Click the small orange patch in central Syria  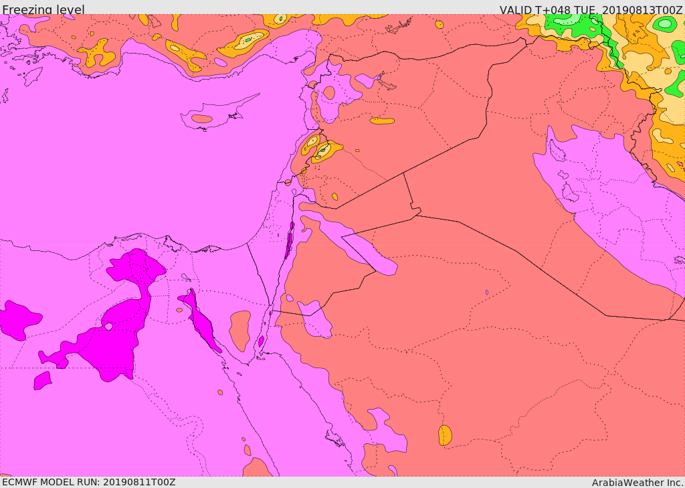click(x=382, y=121)
